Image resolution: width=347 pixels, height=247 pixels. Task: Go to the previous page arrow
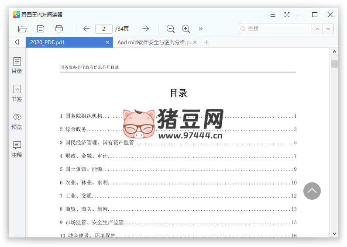point(86,29)
